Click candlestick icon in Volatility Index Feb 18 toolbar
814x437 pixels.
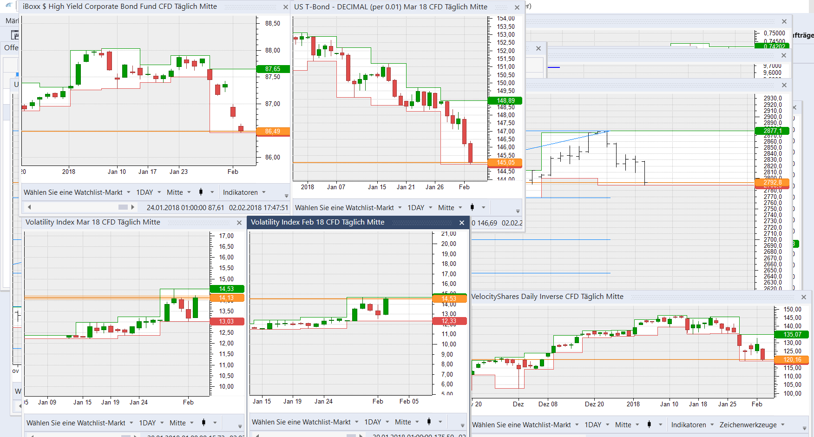point(429,422)
